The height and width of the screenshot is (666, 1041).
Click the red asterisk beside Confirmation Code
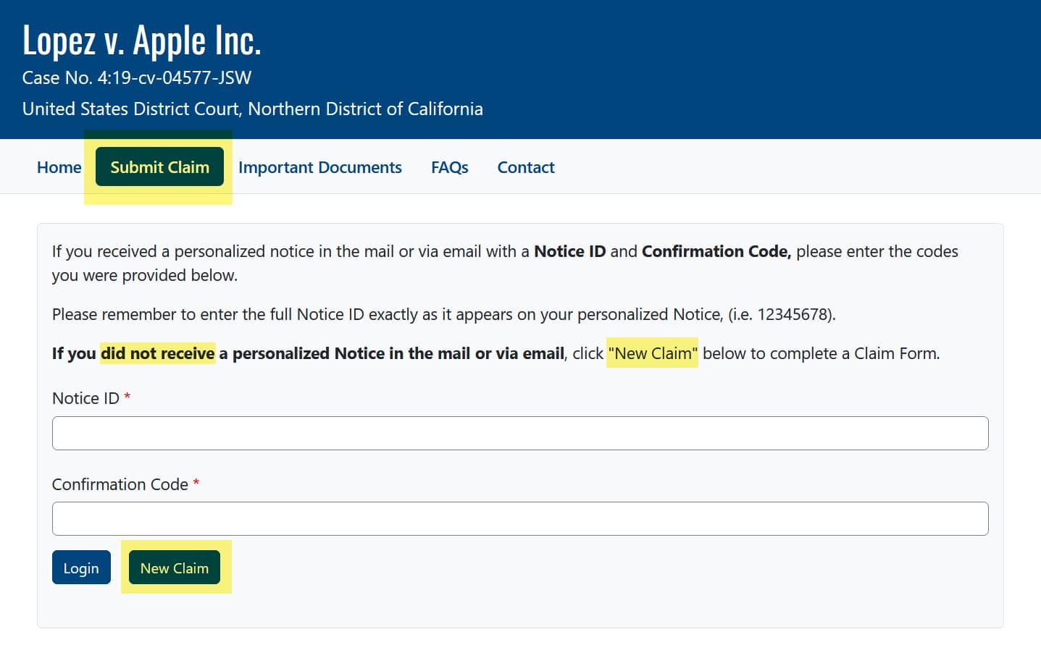(196, 483)
